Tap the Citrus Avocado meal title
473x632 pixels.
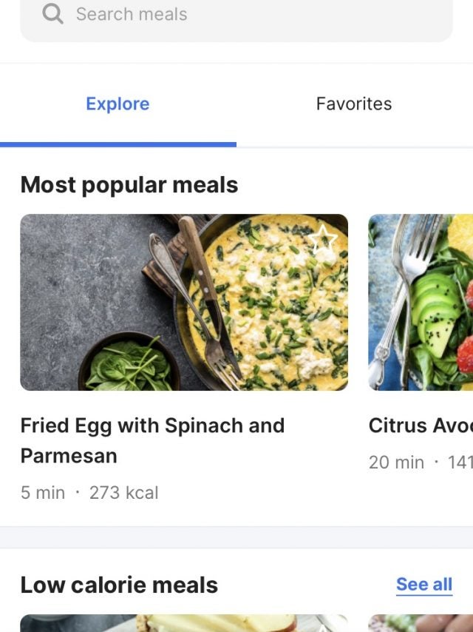pyautogui.click(x=420, y=426)
